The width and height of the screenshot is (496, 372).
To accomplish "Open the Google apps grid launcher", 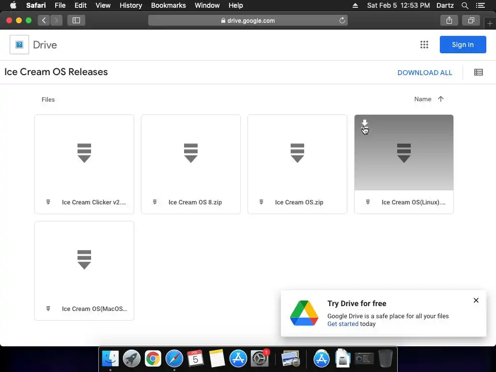I will 424,45.
